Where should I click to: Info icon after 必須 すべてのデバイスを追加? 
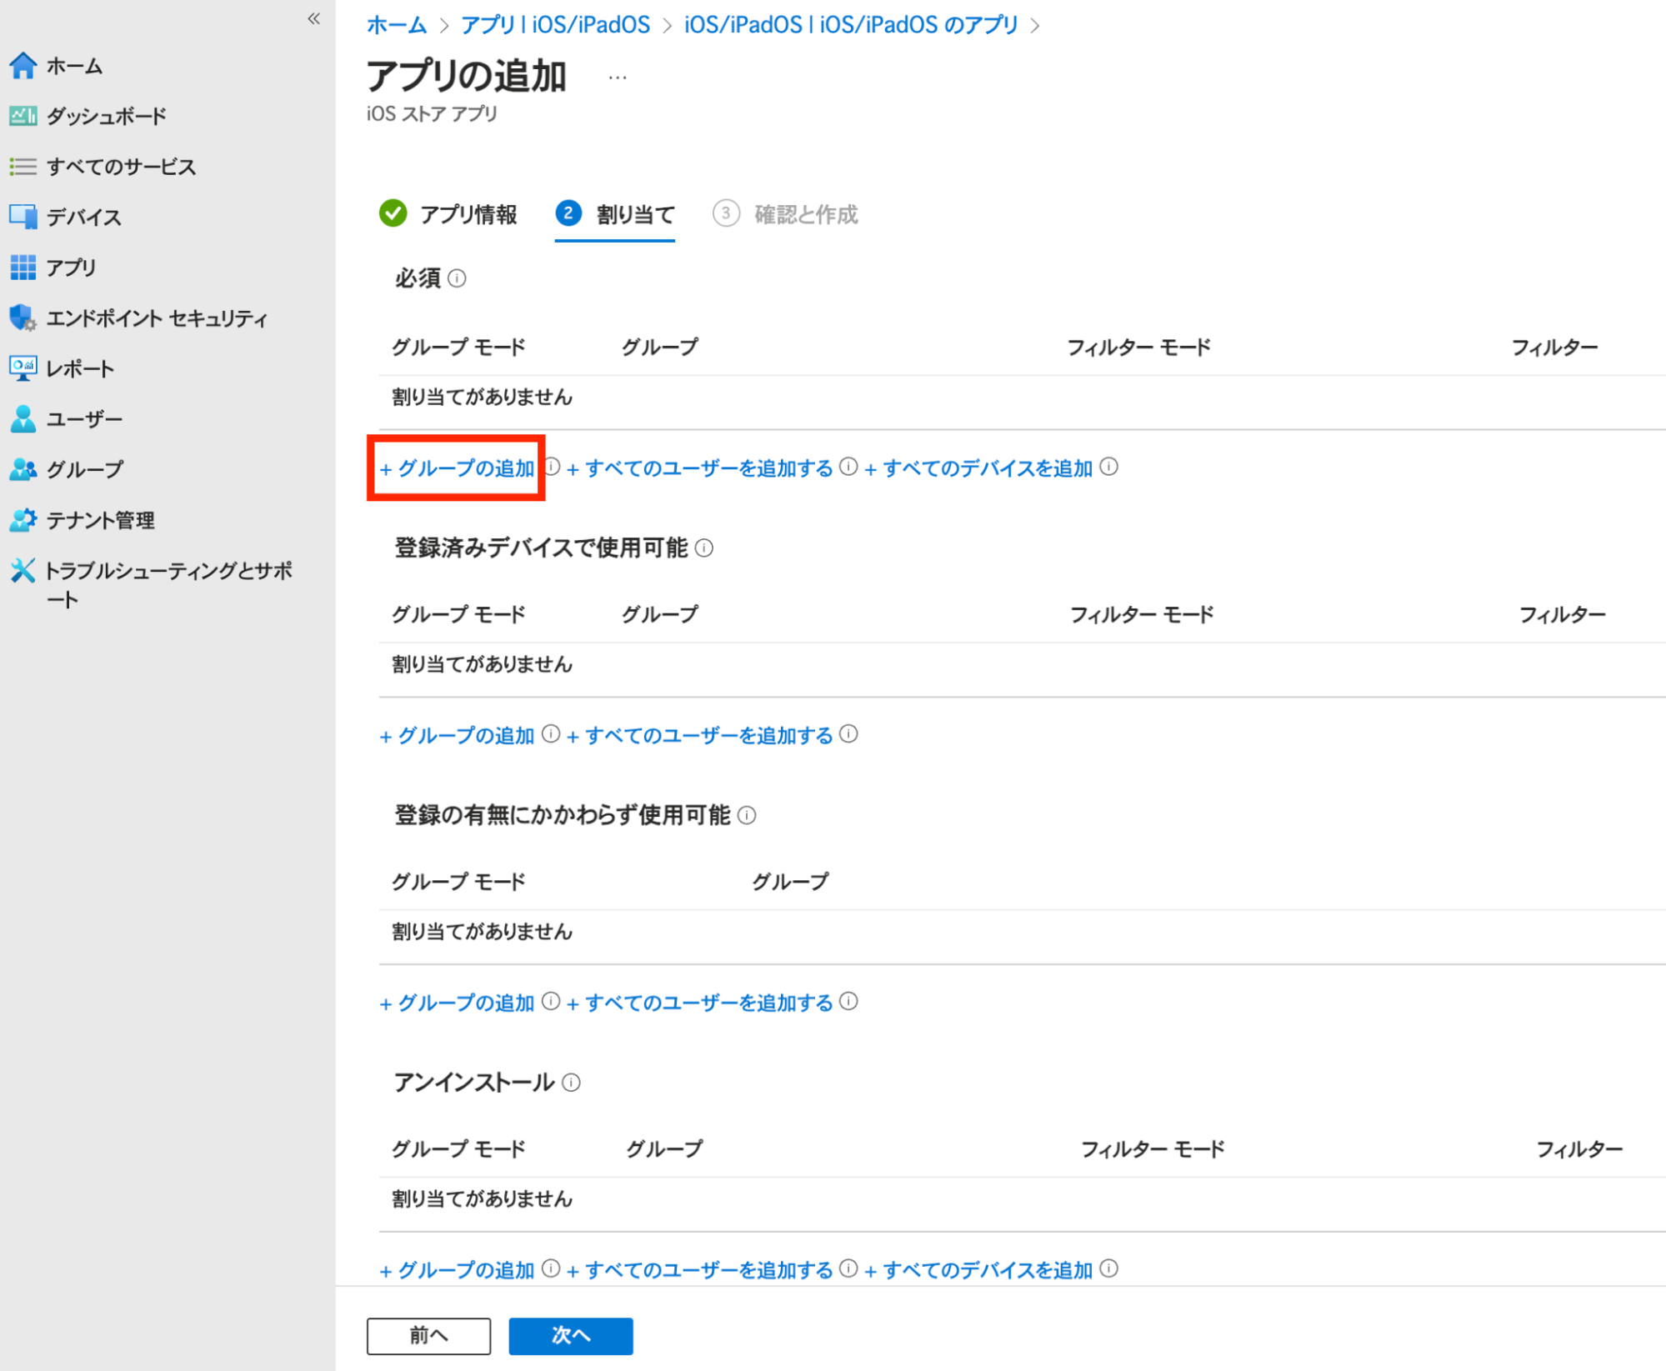click(1108, 467)
